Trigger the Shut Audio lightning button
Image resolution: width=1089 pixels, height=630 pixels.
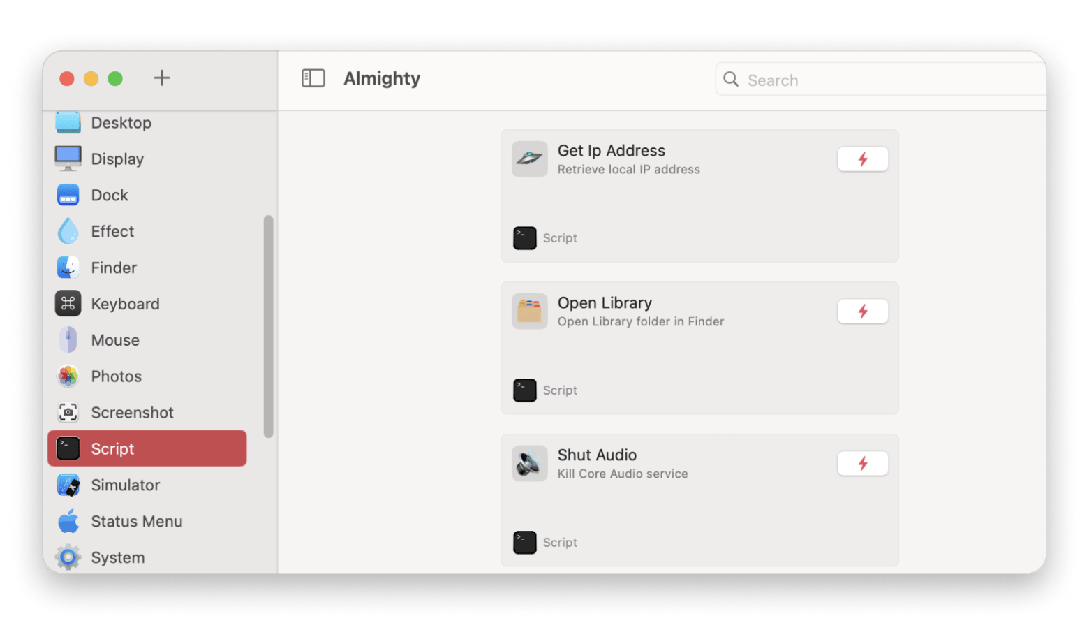pos(862,464)
